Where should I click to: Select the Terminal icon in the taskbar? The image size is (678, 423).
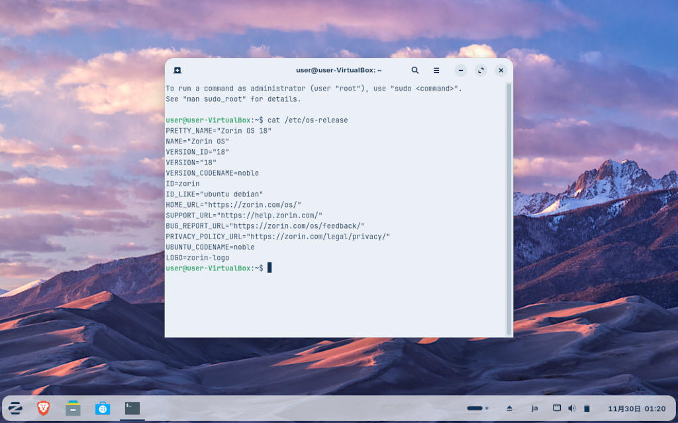[132, 408]
